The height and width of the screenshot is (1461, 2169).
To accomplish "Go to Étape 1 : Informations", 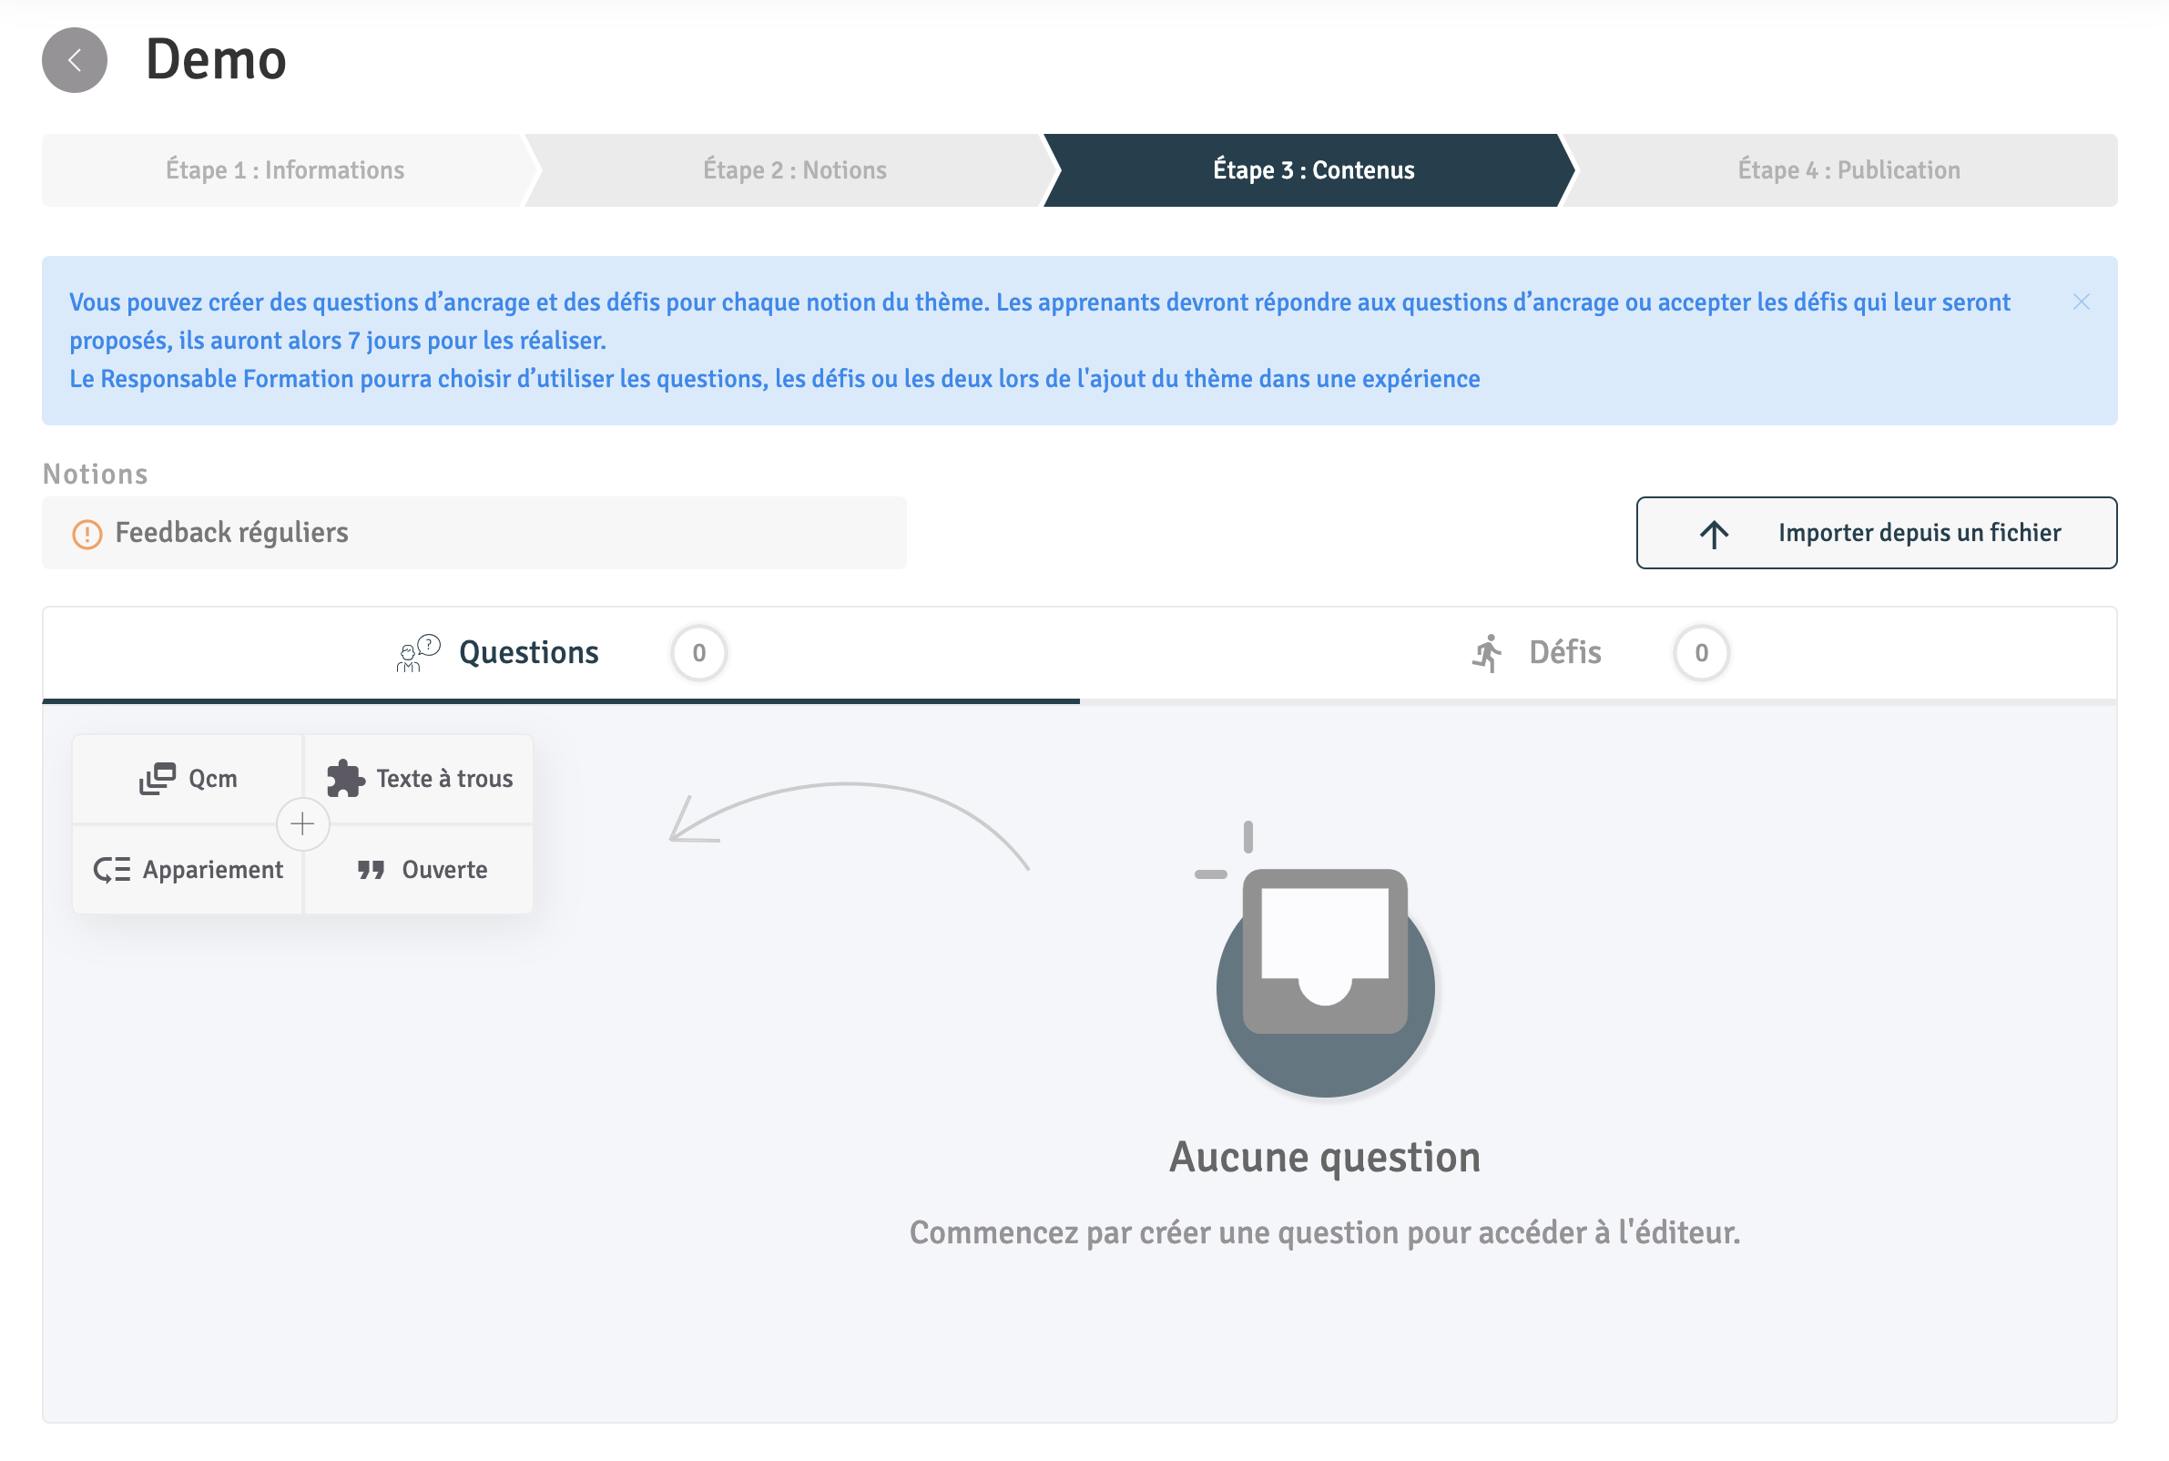I will pyautogui.click(x=285, y=170).
